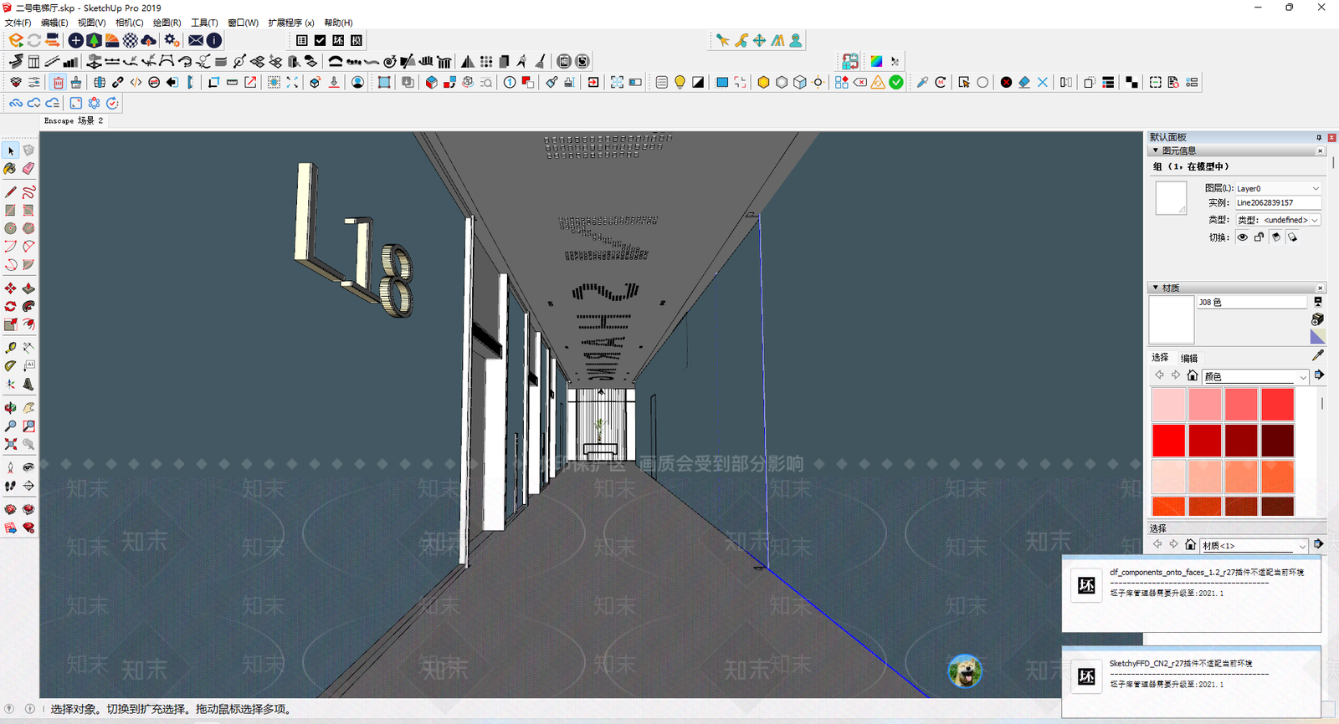Toggle the cast-shadows icon in the 切换 row

pos(1292,237)
